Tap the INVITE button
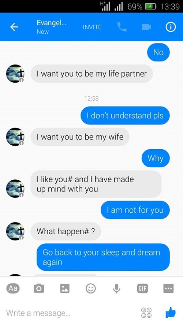 pyautogui.click(x=92, y=27)
